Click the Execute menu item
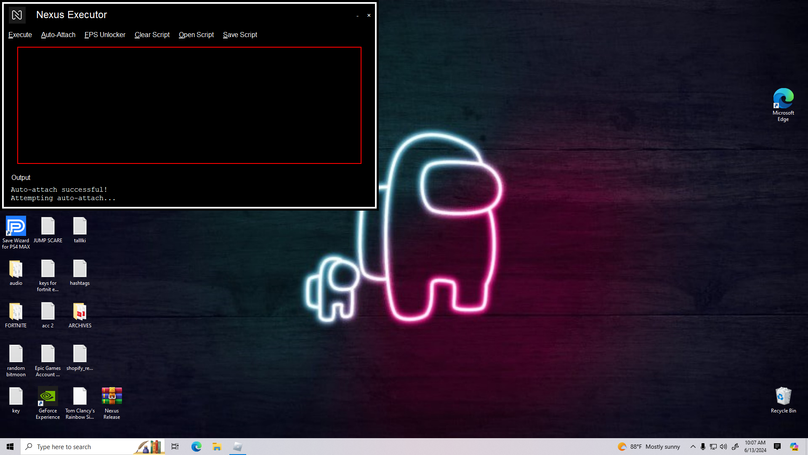The image size is (808, 455). pyautogui.click(x=20, y=35)
